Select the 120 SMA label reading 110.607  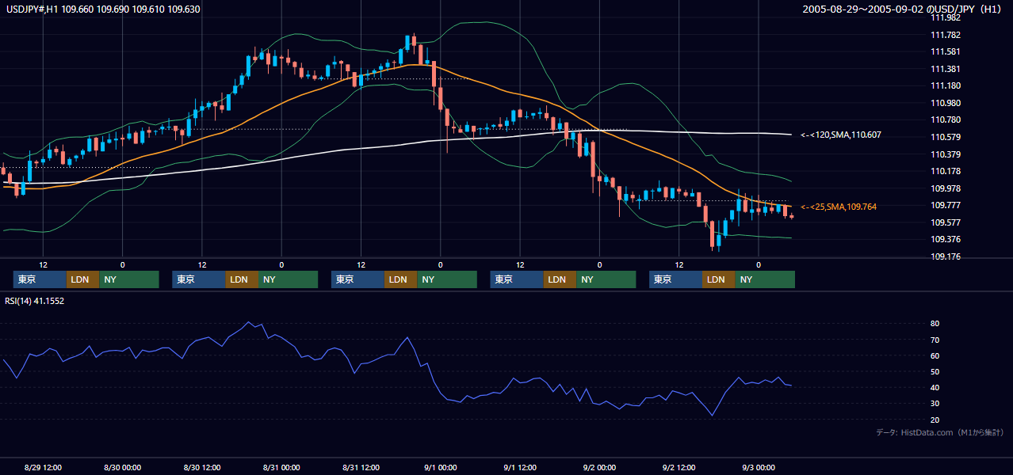[x=840, y=135]
